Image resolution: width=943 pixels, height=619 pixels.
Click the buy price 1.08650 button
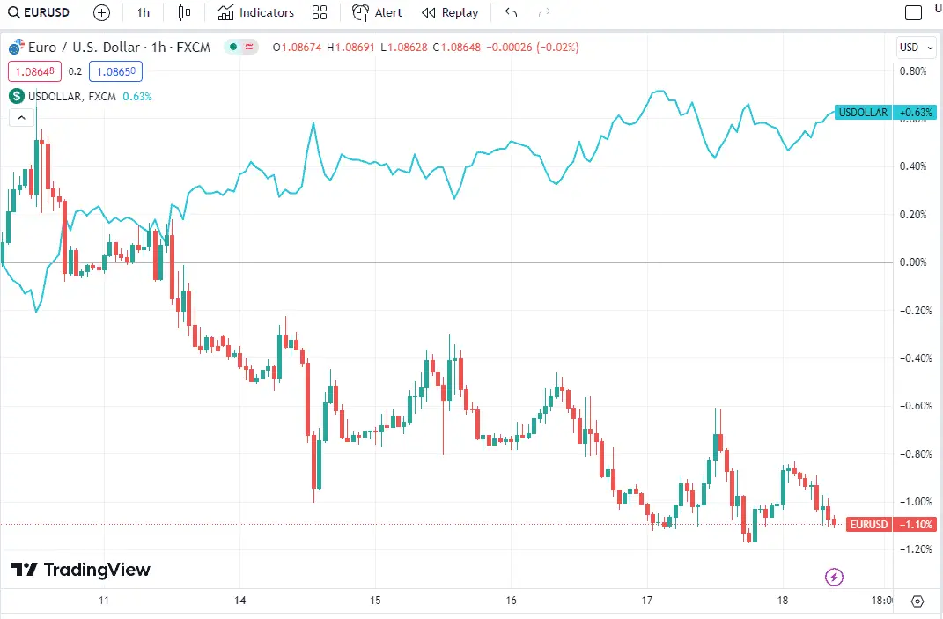[x=115, y=71]
